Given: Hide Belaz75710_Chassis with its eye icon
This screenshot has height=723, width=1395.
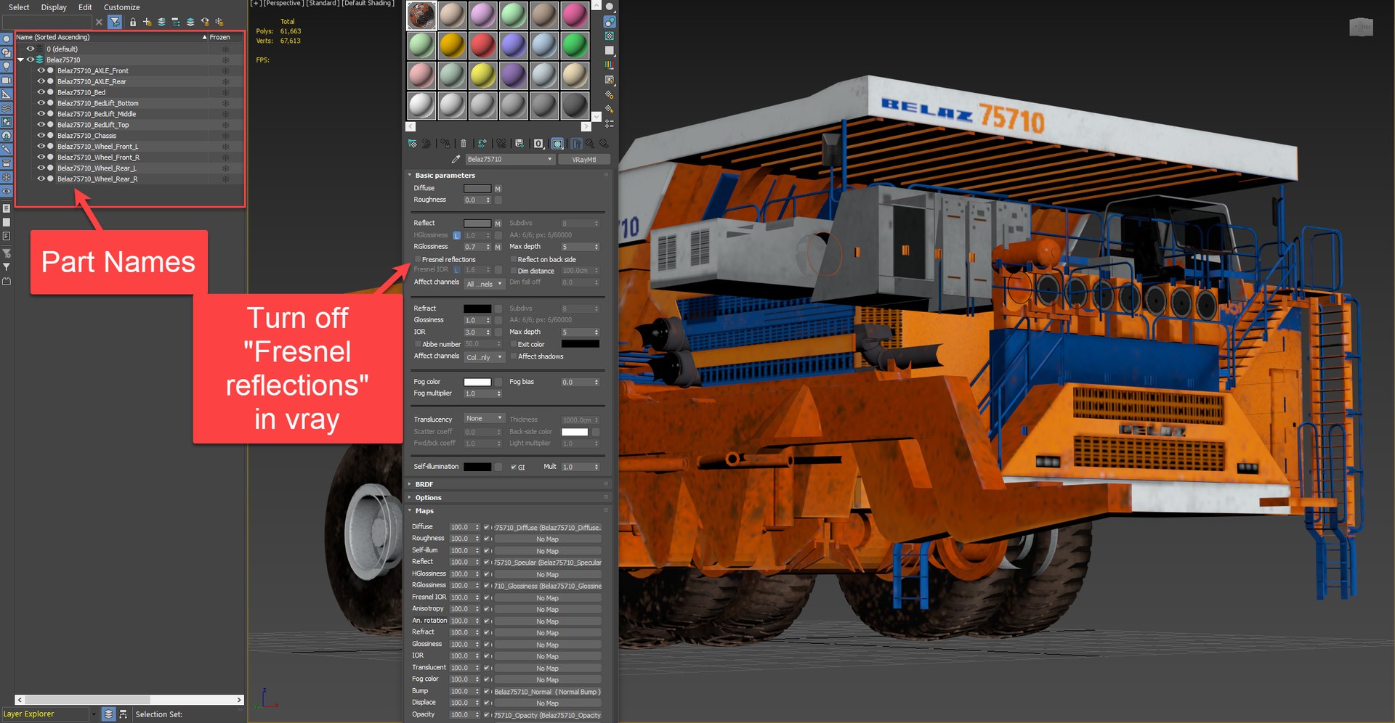Looking at the screenshot, I should (41, 136).
